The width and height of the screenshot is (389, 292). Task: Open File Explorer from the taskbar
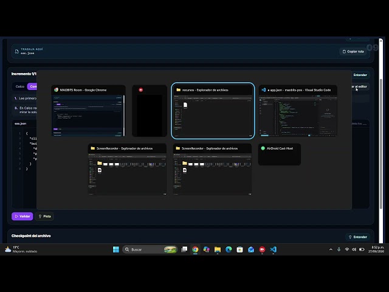coord(218,249)
